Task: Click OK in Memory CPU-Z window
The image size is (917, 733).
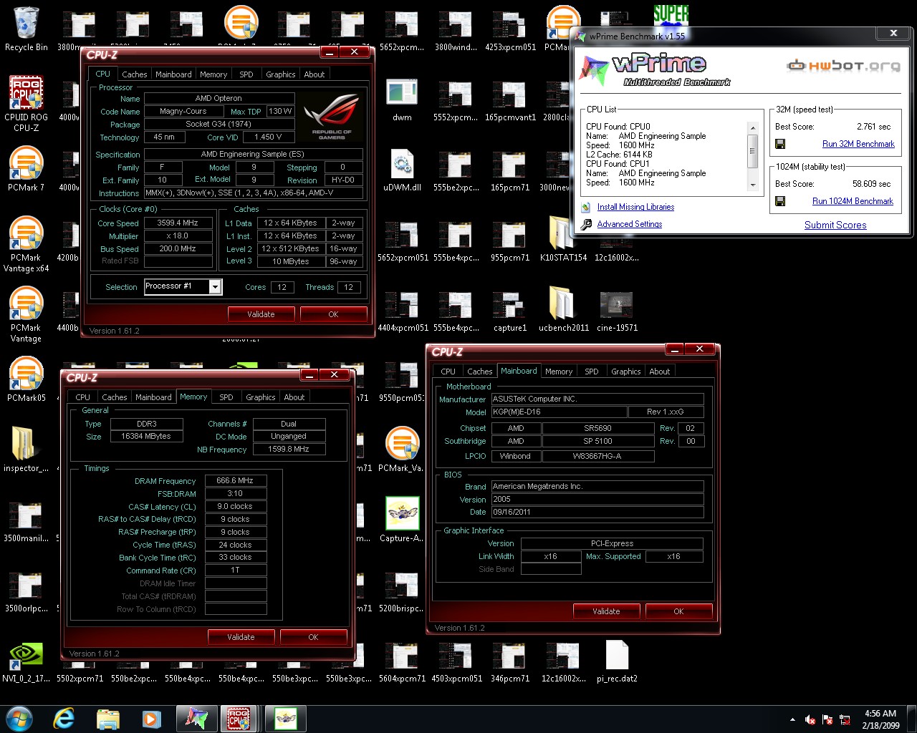Action: click(x=313, y=637)
